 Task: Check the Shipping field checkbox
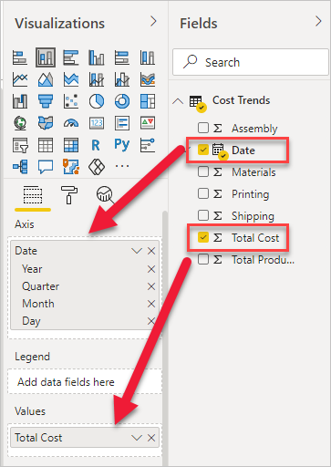tap(203, 215)
